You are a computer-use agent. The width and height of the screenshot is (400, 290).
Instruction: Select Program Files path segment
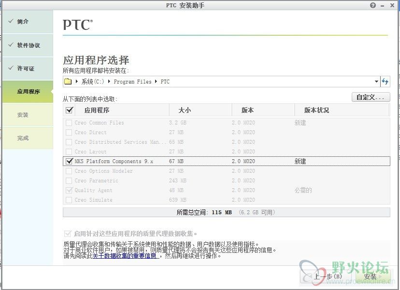[132, 82]
